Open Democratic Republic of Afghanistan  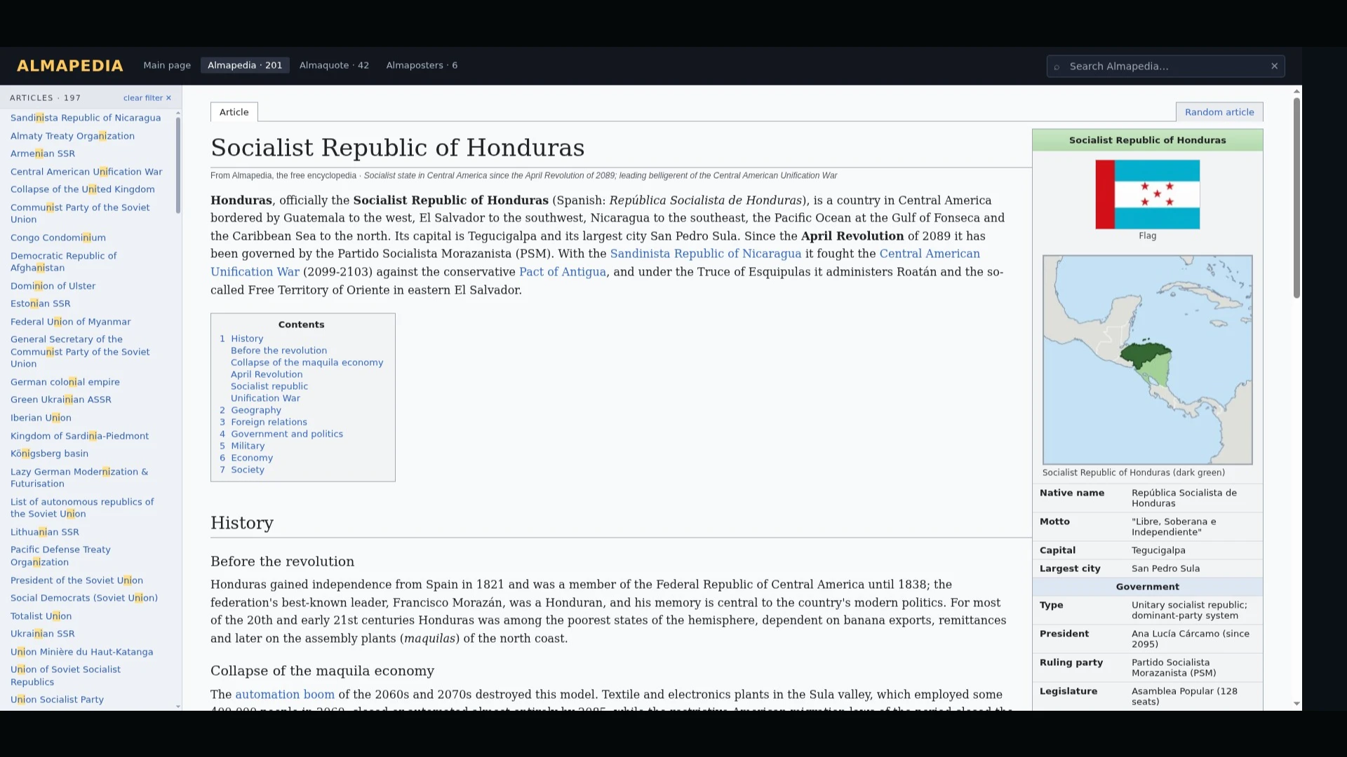point(64,261)
